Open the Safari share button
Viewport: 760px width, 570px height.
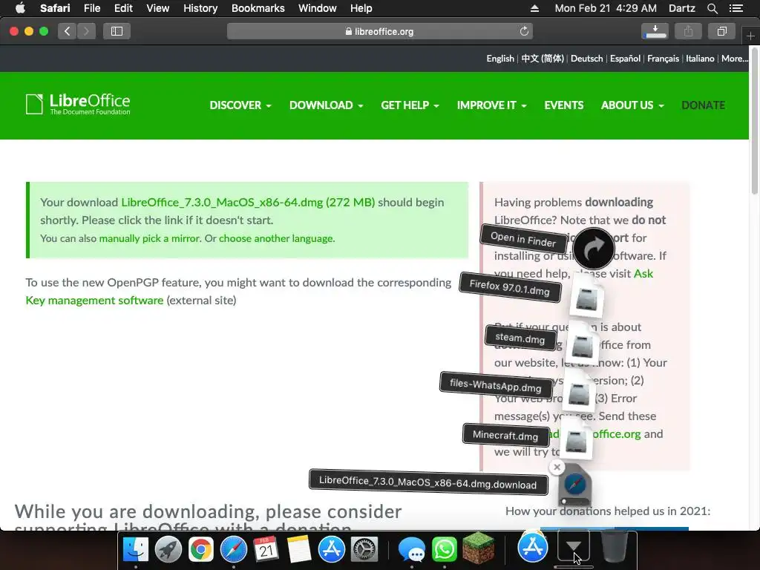[x=688, y=31]
